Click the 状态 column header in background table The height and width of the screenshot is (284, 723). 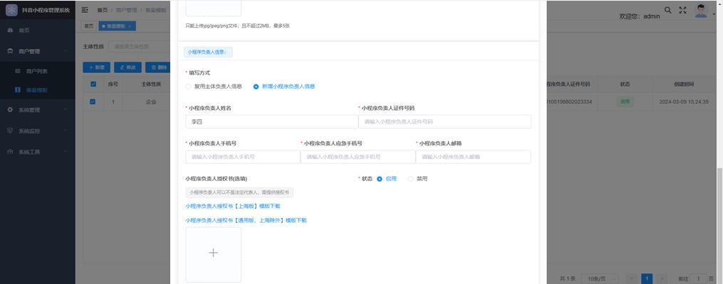tap(625, 84)
